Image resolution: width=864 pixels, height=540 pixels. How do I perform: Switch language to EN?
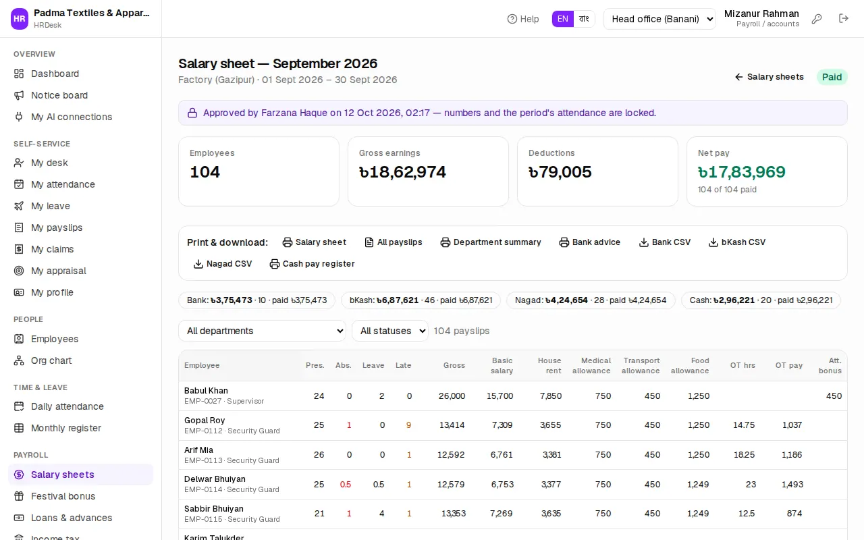(563, 19)
